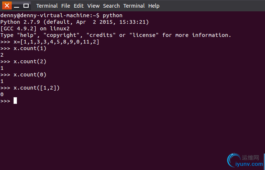Open the Search menu
The image size is (265, 170).
click(111, 6)
